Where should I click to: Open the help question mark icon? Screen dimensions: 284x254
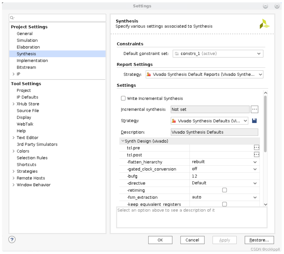pos(12,239)
